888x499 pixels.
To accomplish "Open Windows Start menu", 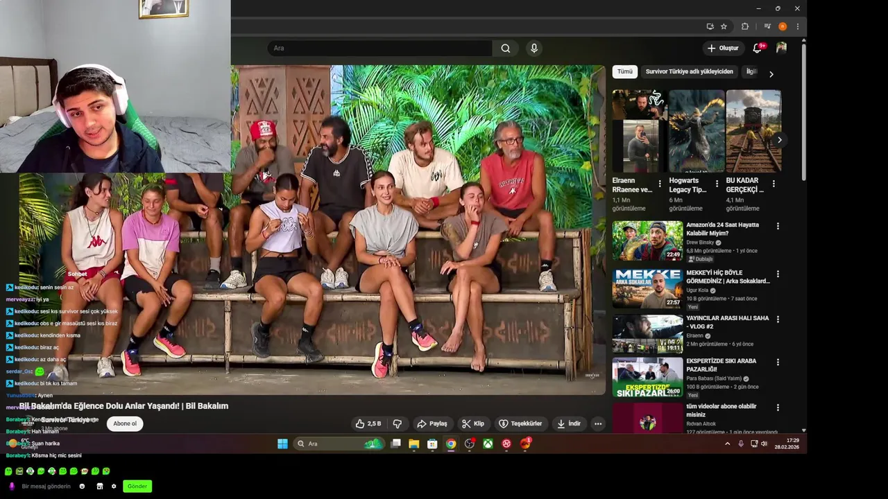I will tap(282, 444).
